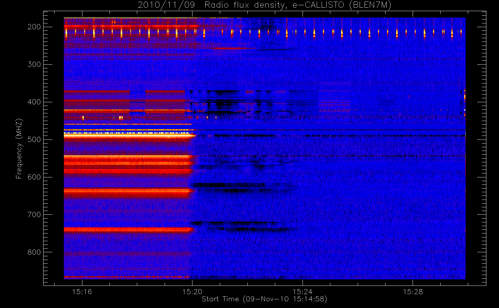Image resolution: width=499 pixels, height=308 pixels.
Task: Click the 600 frequency tick label
Action: pos(34,177)
